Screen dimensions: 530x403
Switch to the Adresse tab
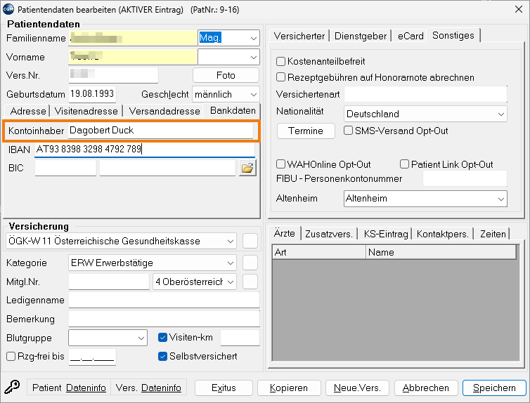[x=27, y=111]
